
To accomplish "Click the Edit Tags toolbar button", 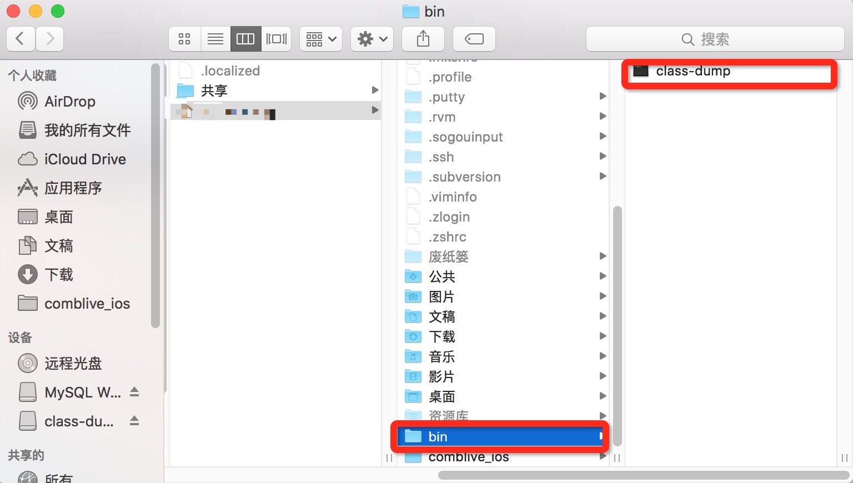I will coord(474,39).
